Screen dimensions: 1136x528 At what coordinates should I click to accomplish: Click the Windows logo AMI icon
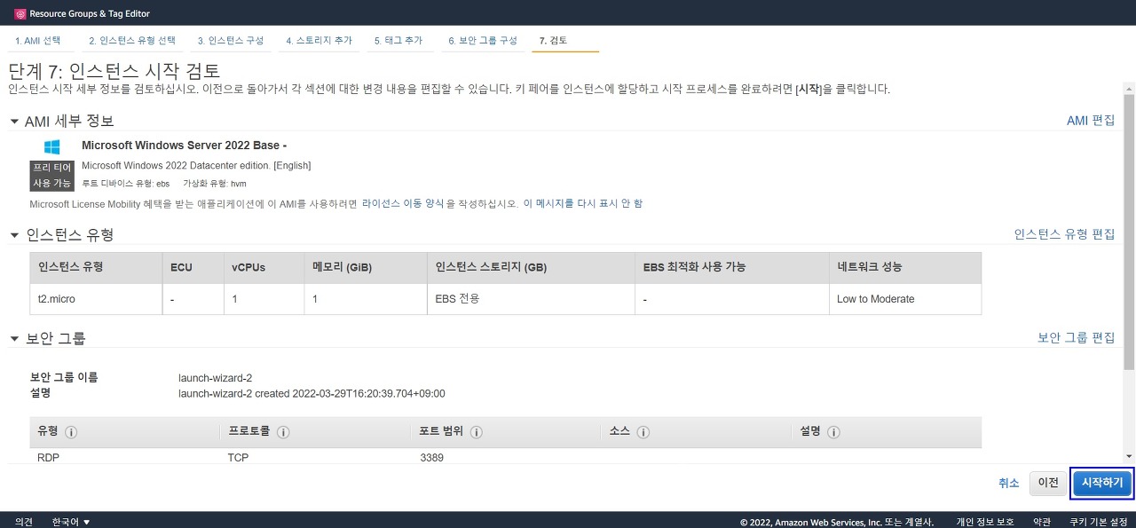click(x=51, y=146)
